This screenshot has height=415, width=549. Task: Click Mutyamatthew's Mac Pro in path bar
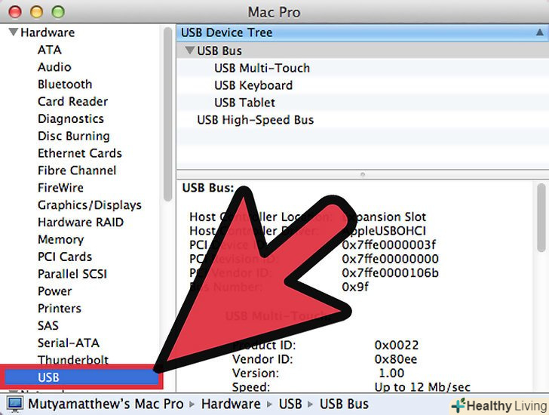point(106,404)
